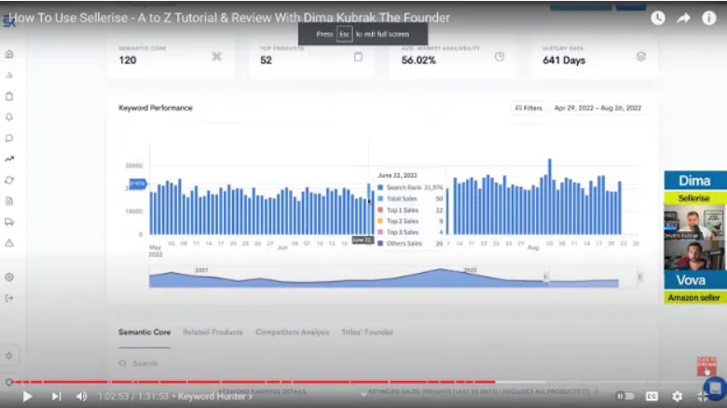
Task: Click the Keyword Ranking Details heading
Action: pyautogui.click(x=262, y=392)
